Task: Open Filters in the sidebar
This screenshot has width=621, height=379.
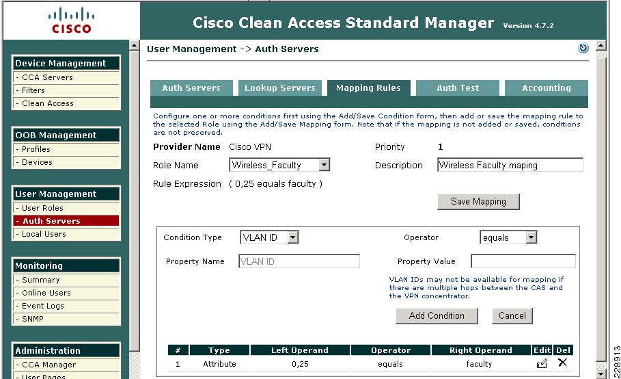Action: [x=66, y=90]
